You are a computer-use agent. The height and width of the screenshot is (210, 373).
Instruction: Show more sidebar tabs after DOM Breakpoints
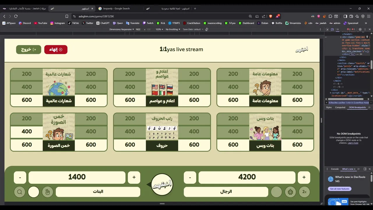click(370, 107)
